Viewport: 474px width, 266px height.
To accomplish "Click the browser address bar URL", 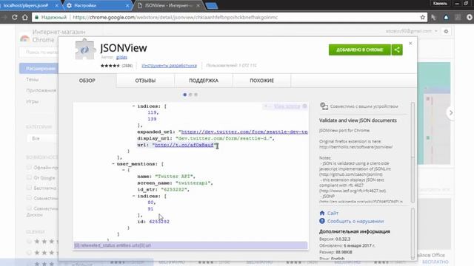I will (175, 18).
